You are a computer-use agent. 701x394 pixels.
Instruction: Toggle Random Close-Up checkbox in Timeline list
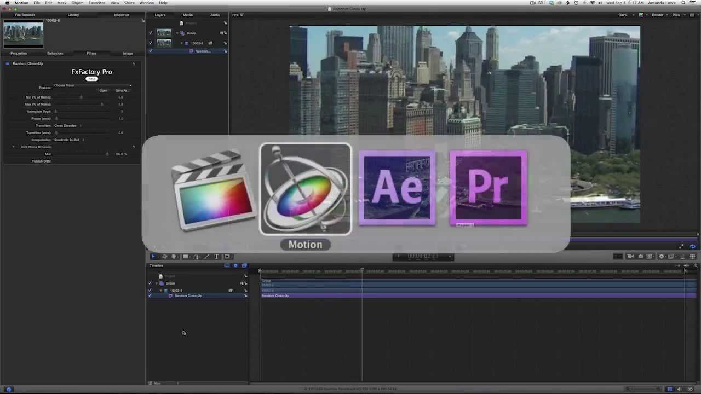click(x=150, y=296)
